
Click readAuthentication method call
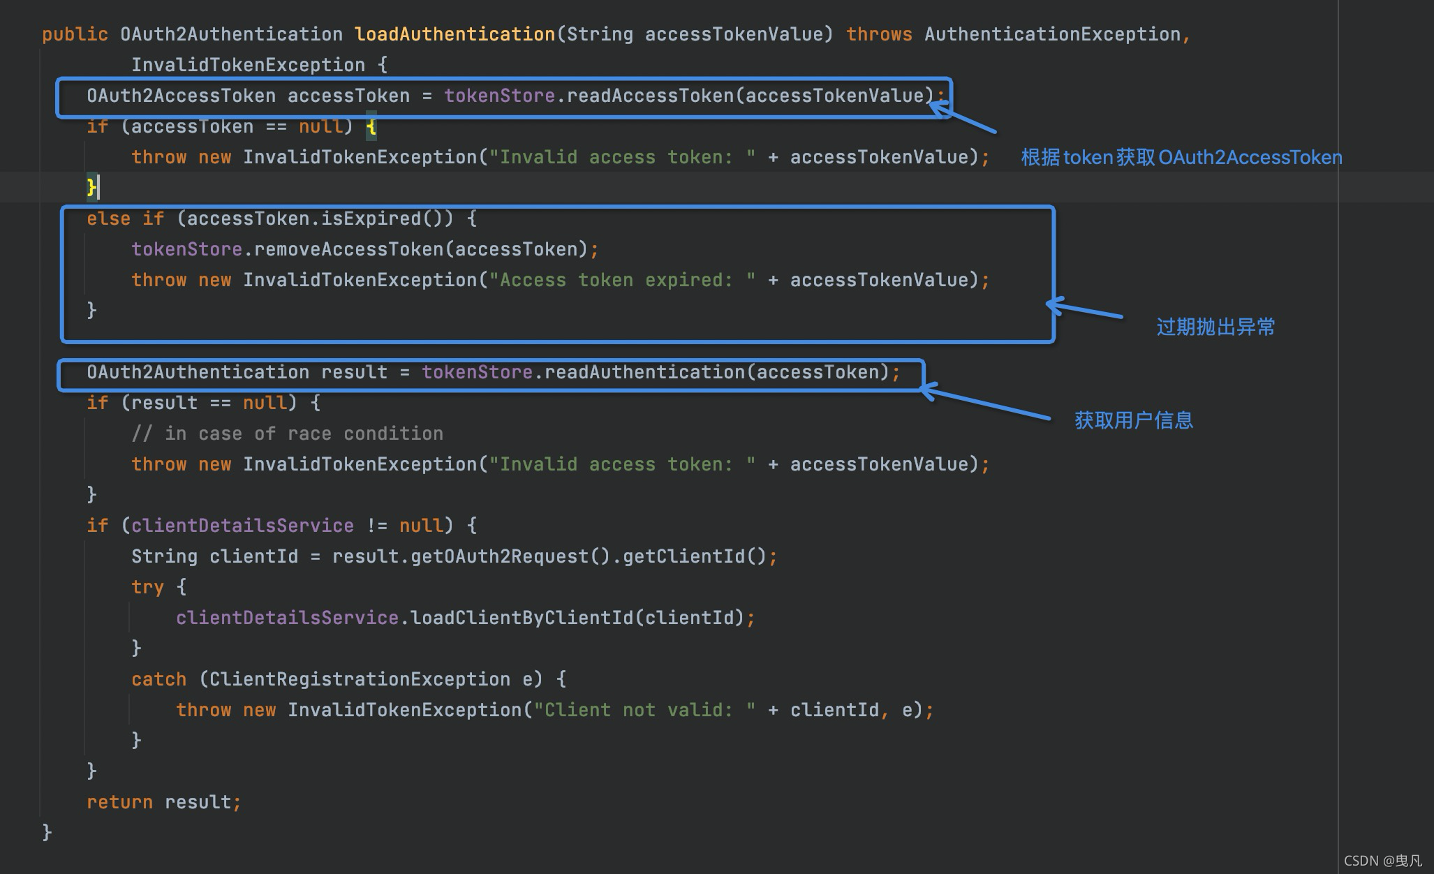(645, 372)
